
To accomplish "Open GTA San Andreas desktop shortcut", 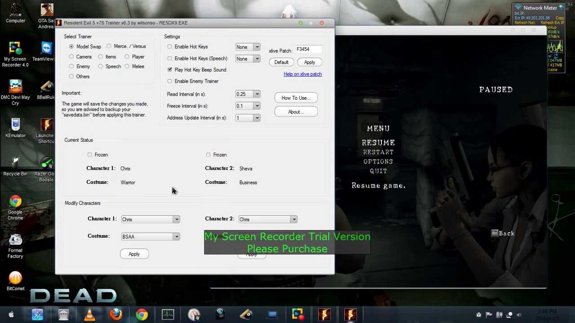I will (x=46, y=16).
